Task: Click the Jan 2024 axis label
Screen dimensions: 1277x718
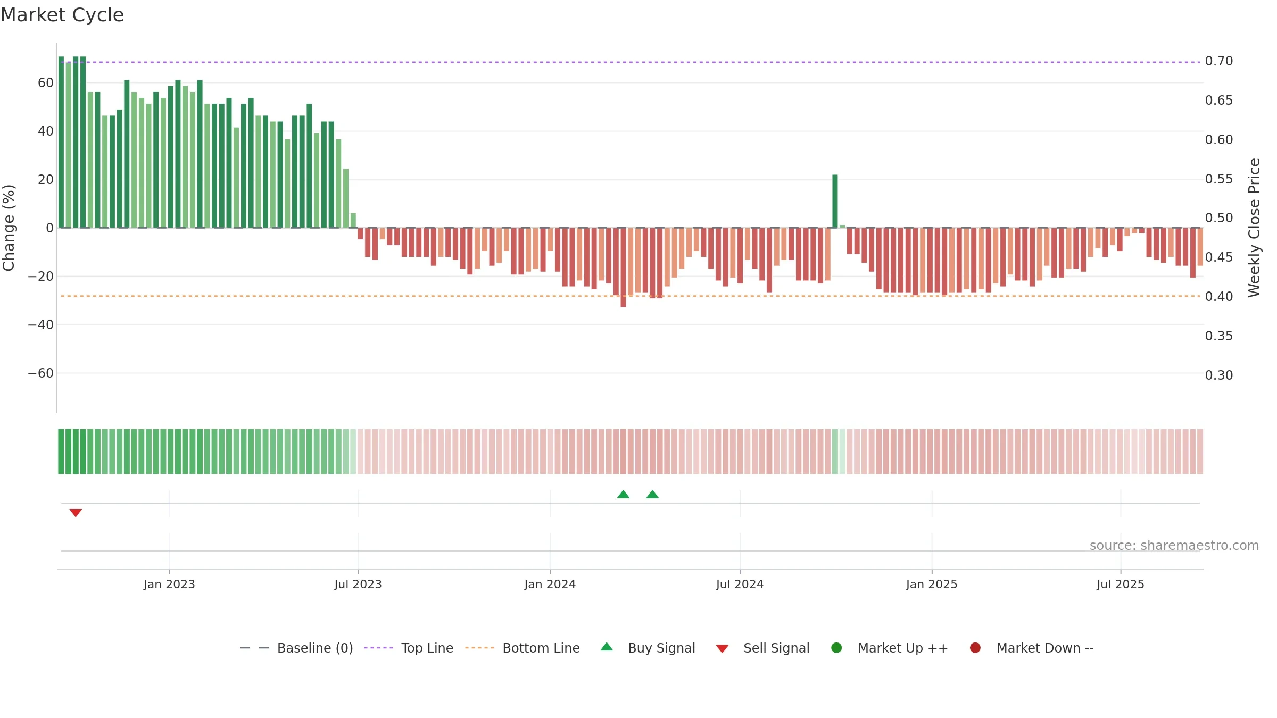Action: (x=550, y=585)
